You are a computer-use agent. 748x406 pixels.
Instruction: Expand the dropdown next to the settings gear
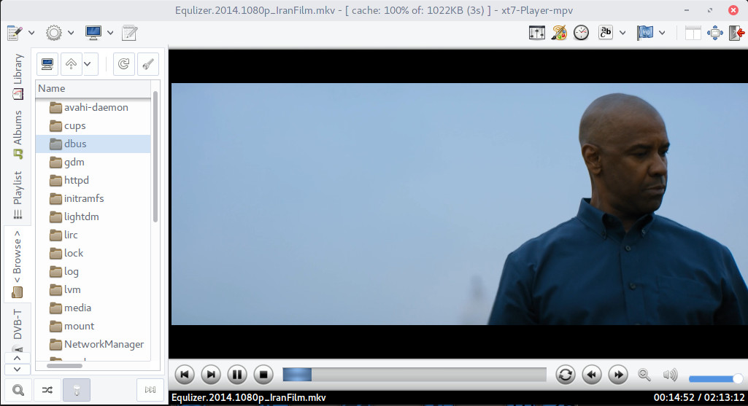point(71,33)
